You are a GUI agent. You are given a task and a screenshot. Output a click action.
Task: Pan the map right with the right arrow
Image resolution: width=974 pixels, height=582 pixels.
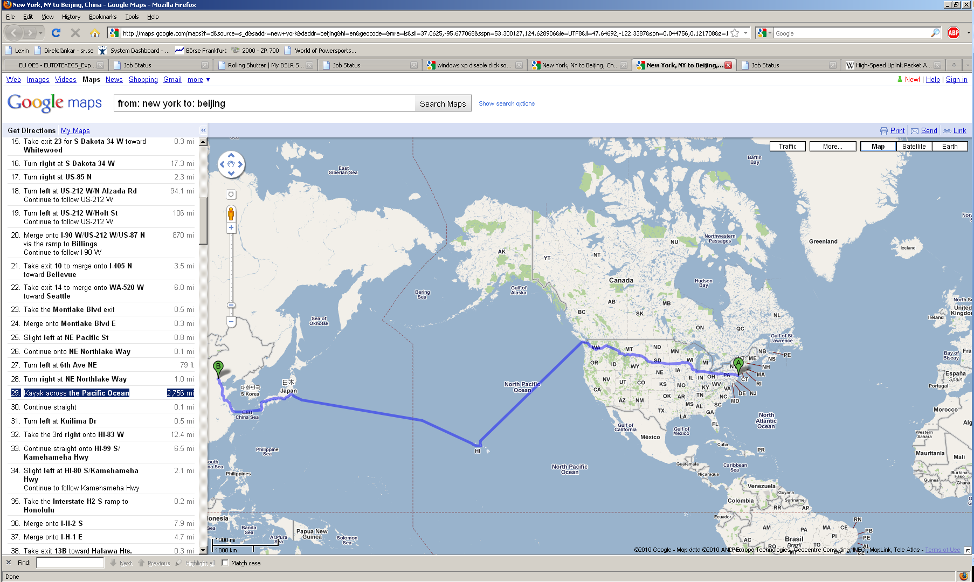pos(240,164)
